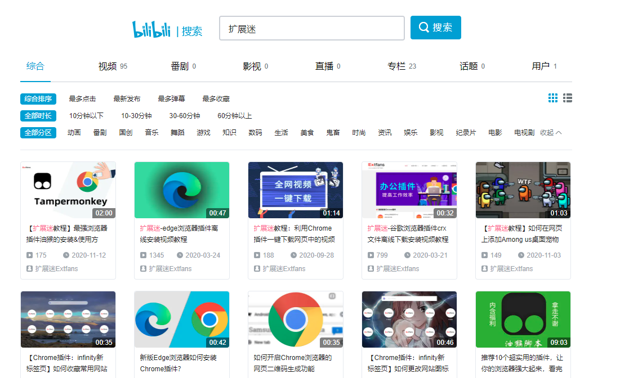Open uploader 扩展迷Extfans under Tampermonkey video
The width and height of the screenshot is (620, 378).
pyautogui.click(x=56, y=268)
